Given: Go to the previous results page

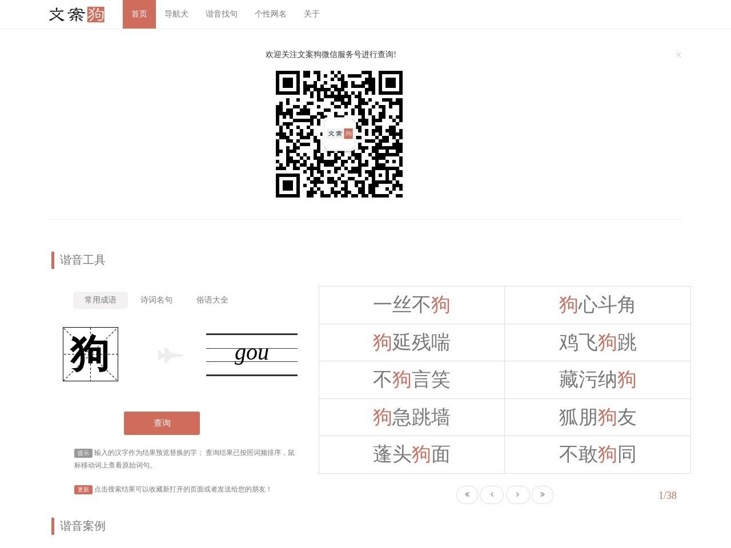Looking at the screenshot, I should tap(492, 495).
